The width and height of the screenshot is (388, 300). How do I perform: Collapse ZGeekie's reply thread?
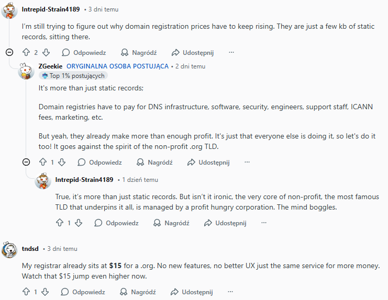coord(26,163)
